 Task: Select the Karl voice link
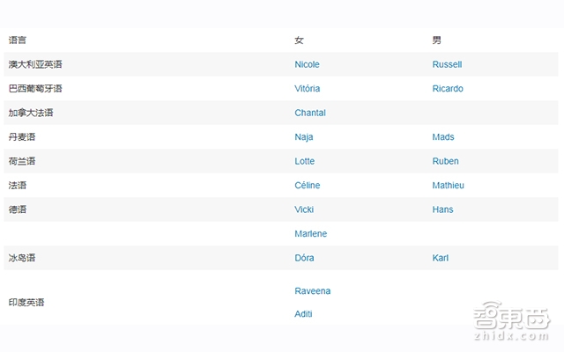(441, 258)
